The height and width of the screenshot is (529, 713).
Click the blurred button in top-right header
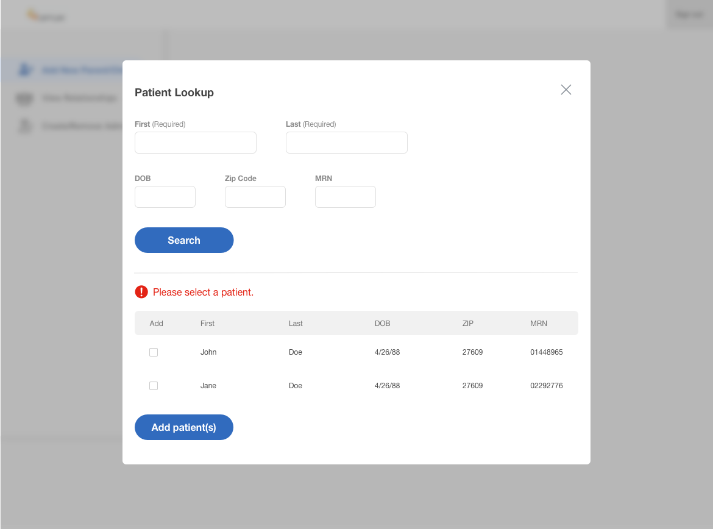[x=689, y=15]
